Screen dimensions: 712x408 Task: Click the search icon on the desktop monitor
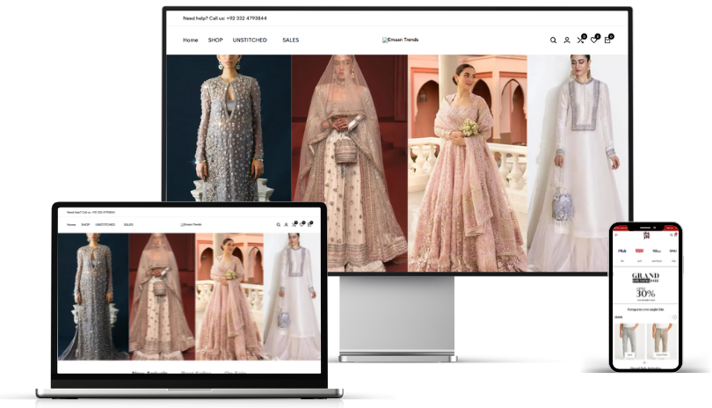click(x=553, y=40)
